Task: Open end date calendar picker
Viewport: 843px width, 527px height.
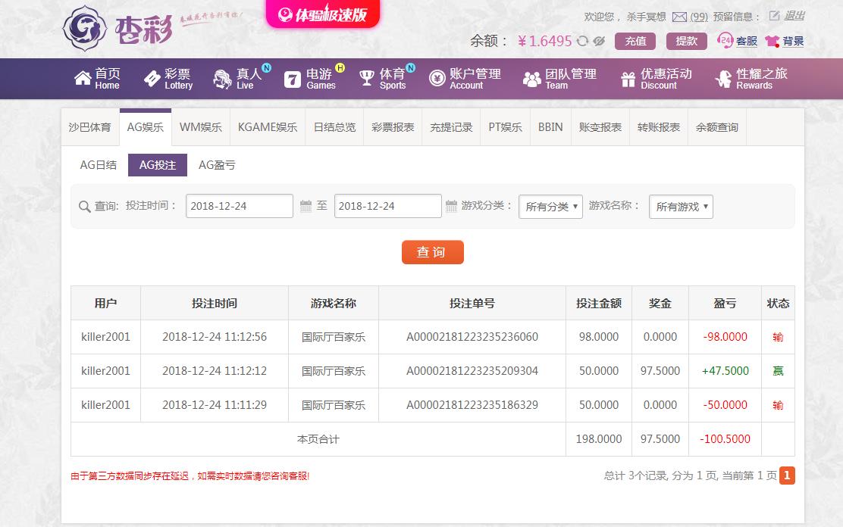Action: pyautogui.click(x=452, y=206)
